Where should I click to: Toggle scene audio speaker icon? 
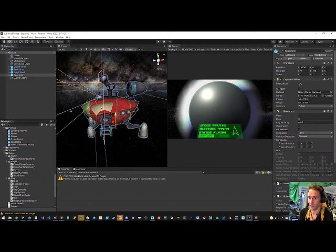click(91, 49)
